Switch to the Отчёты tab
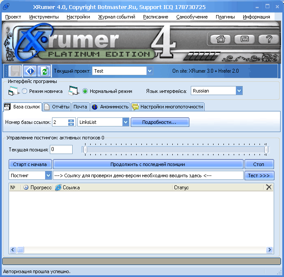The image size is (284, 277). pos(57,107)
